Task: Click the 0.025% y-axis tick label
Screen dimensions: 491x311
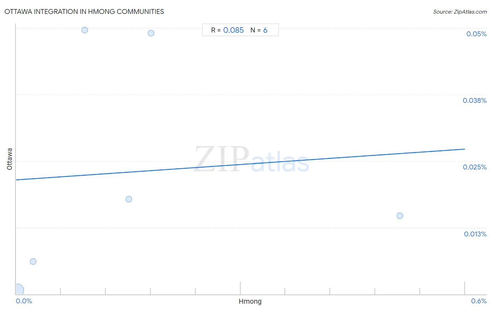Action: coord(475,167)
